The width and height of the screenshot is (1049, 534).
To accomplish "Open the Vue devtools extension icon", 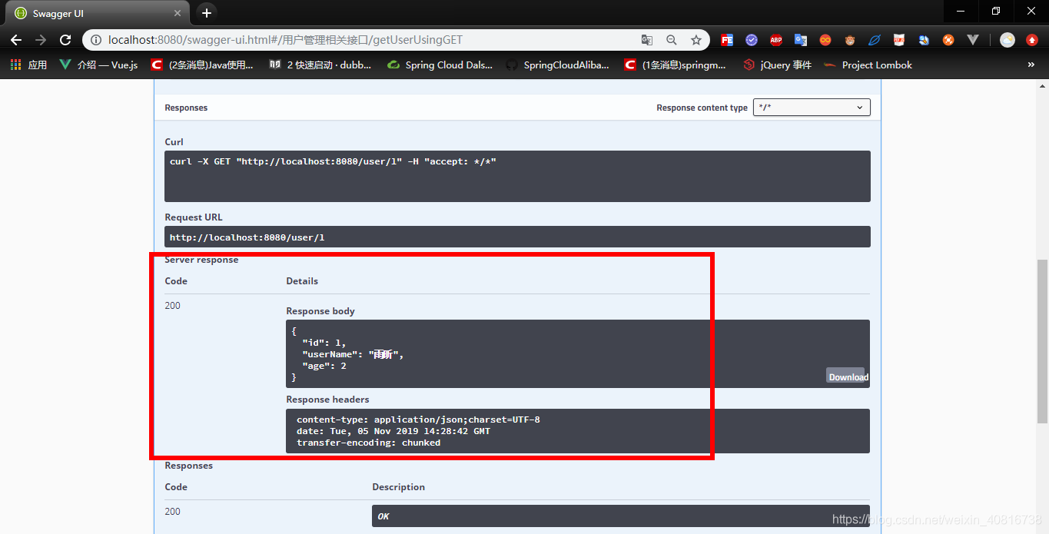I will point(973,40).
